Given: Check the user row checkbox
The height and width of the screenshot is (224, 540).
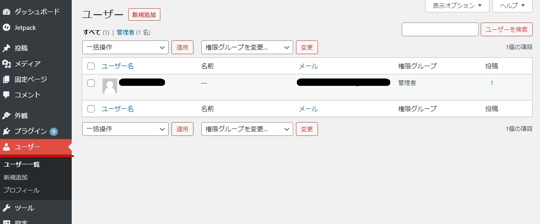Looking at the screenshot, I should (91, 83).
